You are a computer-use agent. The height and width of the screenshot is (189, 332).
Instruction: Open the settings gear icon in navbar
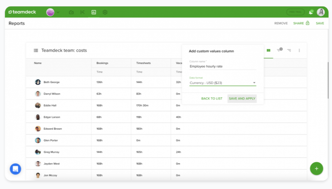click(x=105, y=12)
